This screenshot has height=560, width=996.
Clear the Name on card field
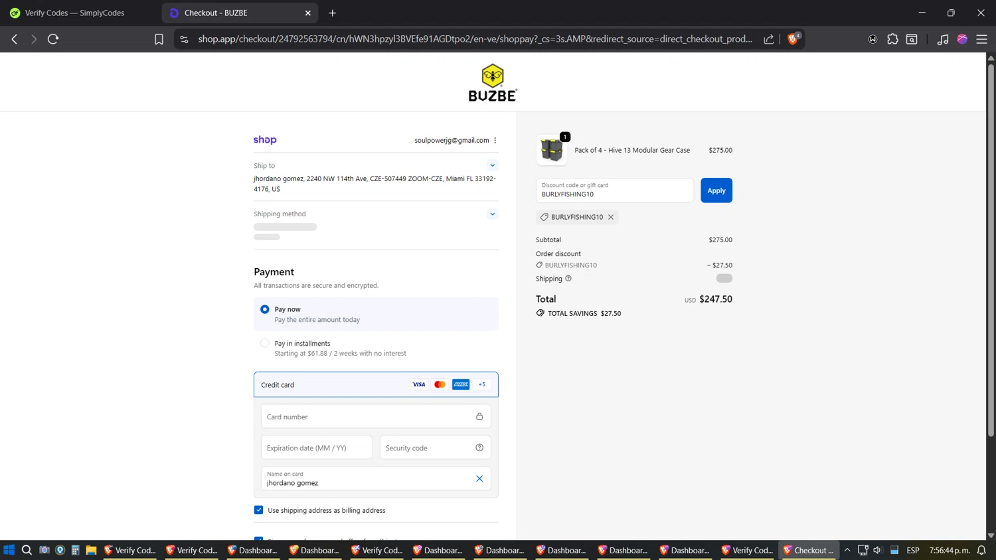pos(479,478)
